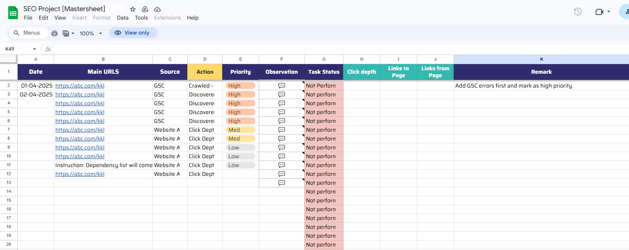Check the cloud document status icon
This screenshot has width=629, height=250.
coord(157,9)
